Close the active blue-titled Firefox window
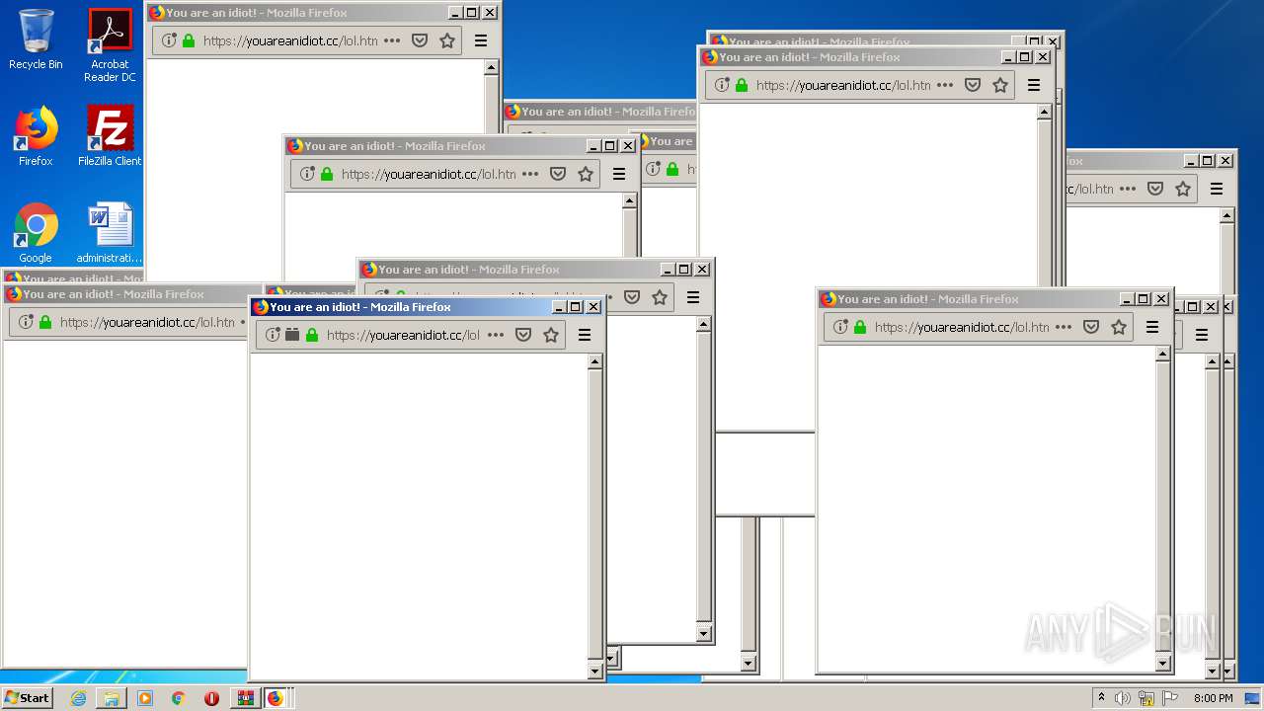The image size is (1264, 711). (x=593, y=307)
